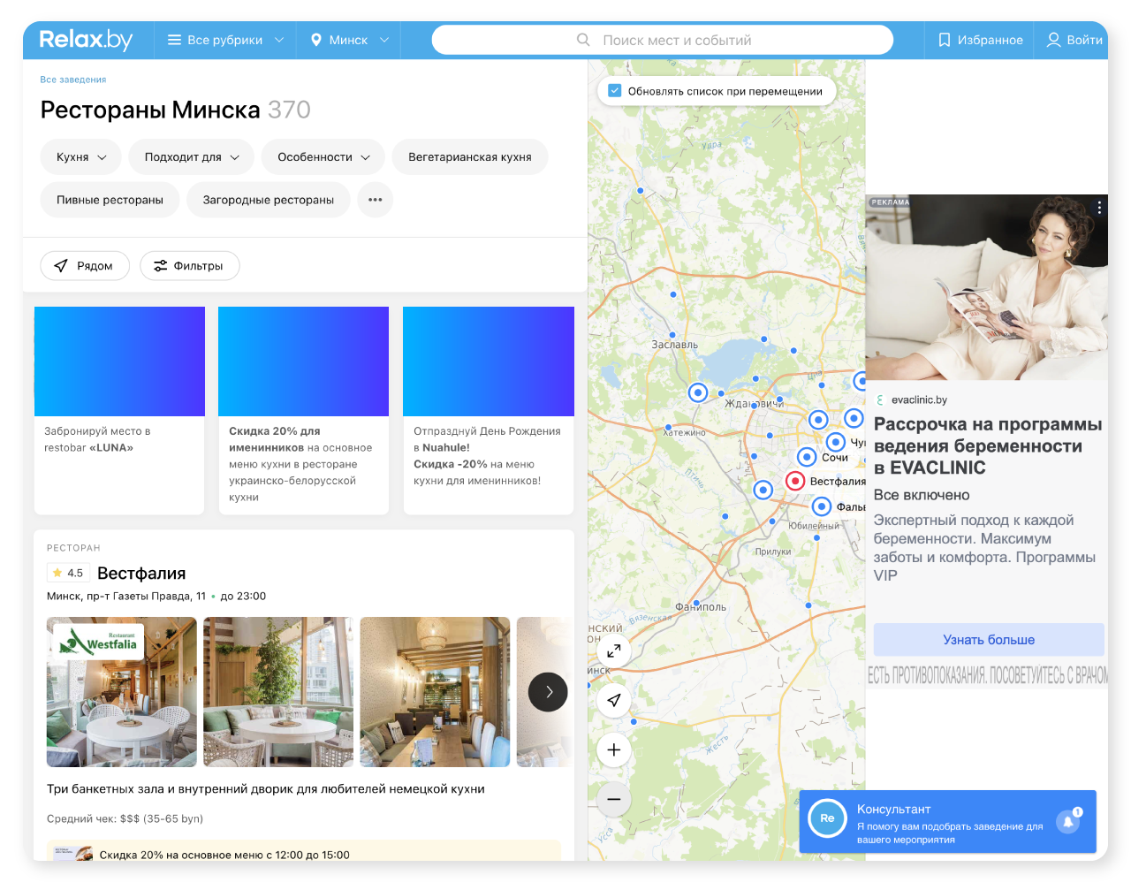Open the restobar LUNA promo card
Screen dimensions: 1131x890
(119, 410)
